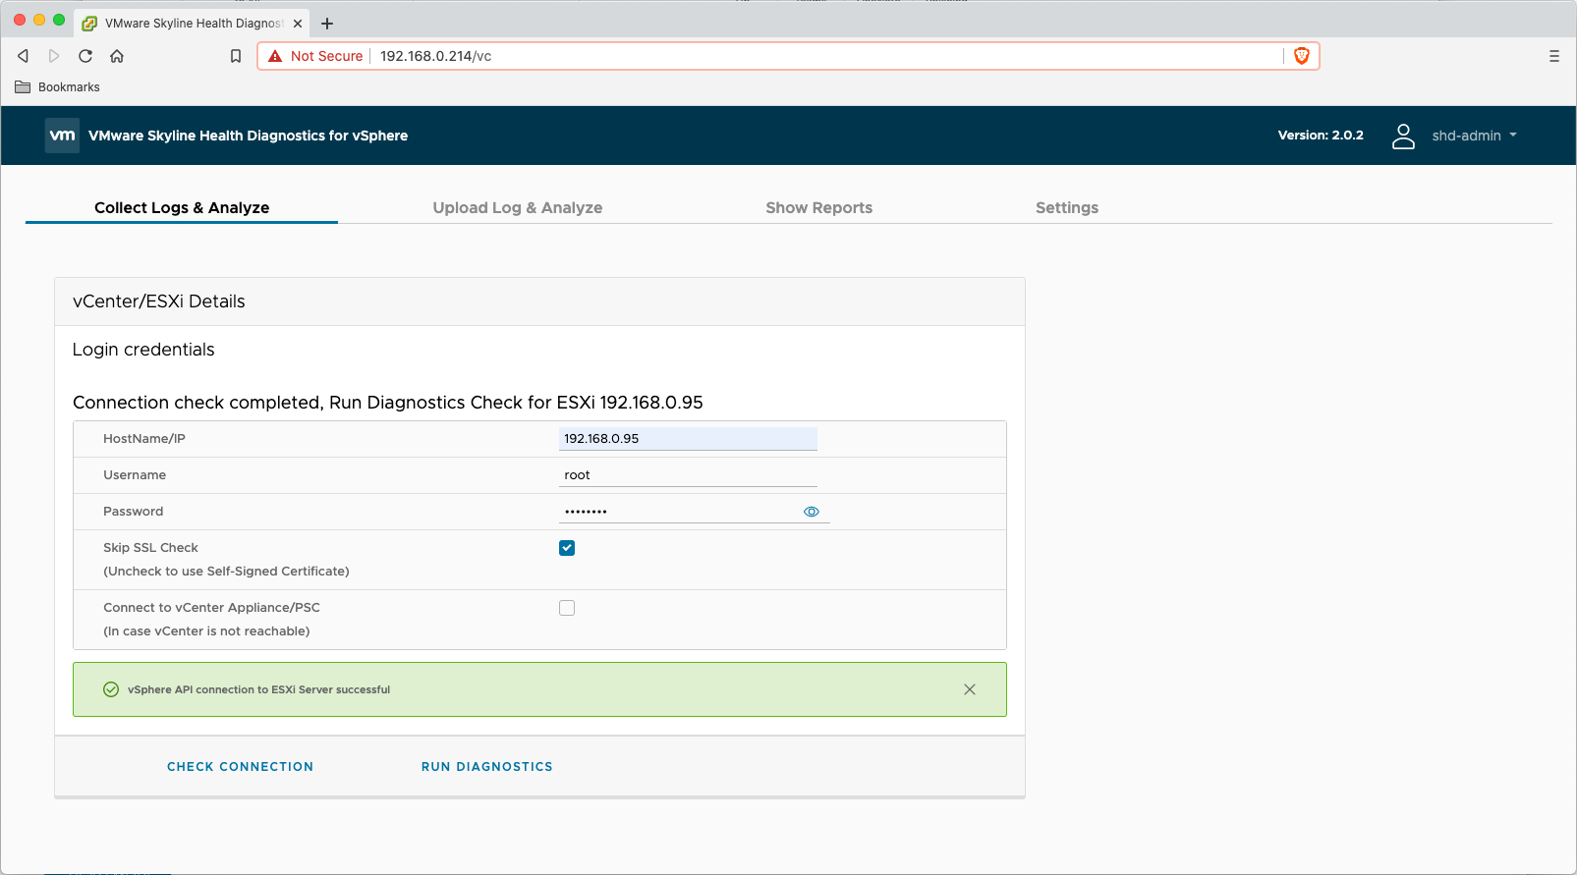Open the browser hamburger menu
Screen dimensions: 1577x875
coord(1554,56)
